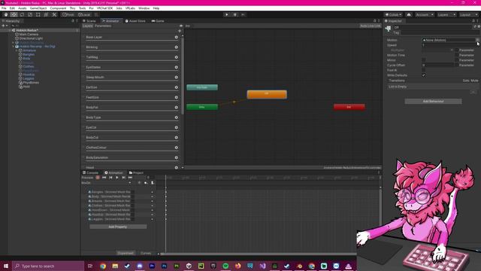
Task: Enable Motion Time Parameter checkbox
Action: (457, 55)
